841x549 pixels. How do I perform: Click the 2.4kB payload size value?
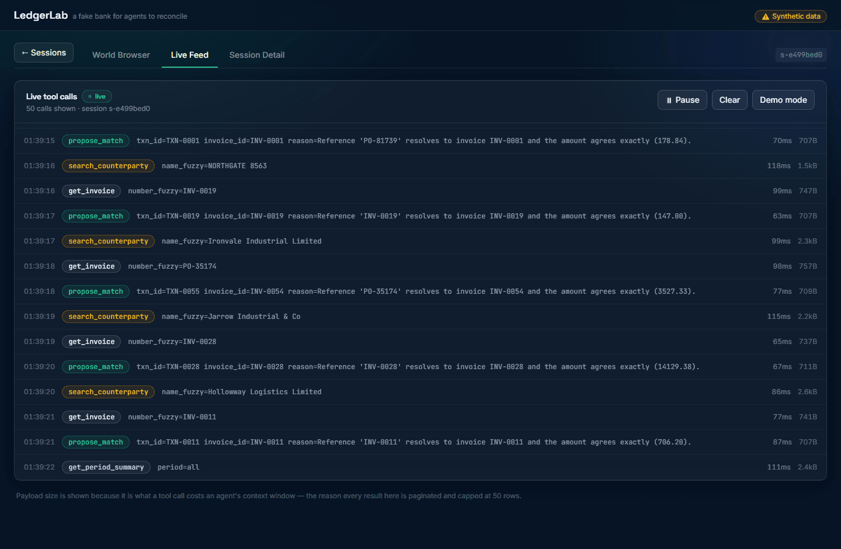(807, 467)
